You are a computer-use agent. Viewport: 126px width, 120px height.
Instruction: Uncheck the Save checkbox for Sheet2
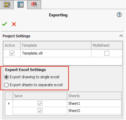40,111
